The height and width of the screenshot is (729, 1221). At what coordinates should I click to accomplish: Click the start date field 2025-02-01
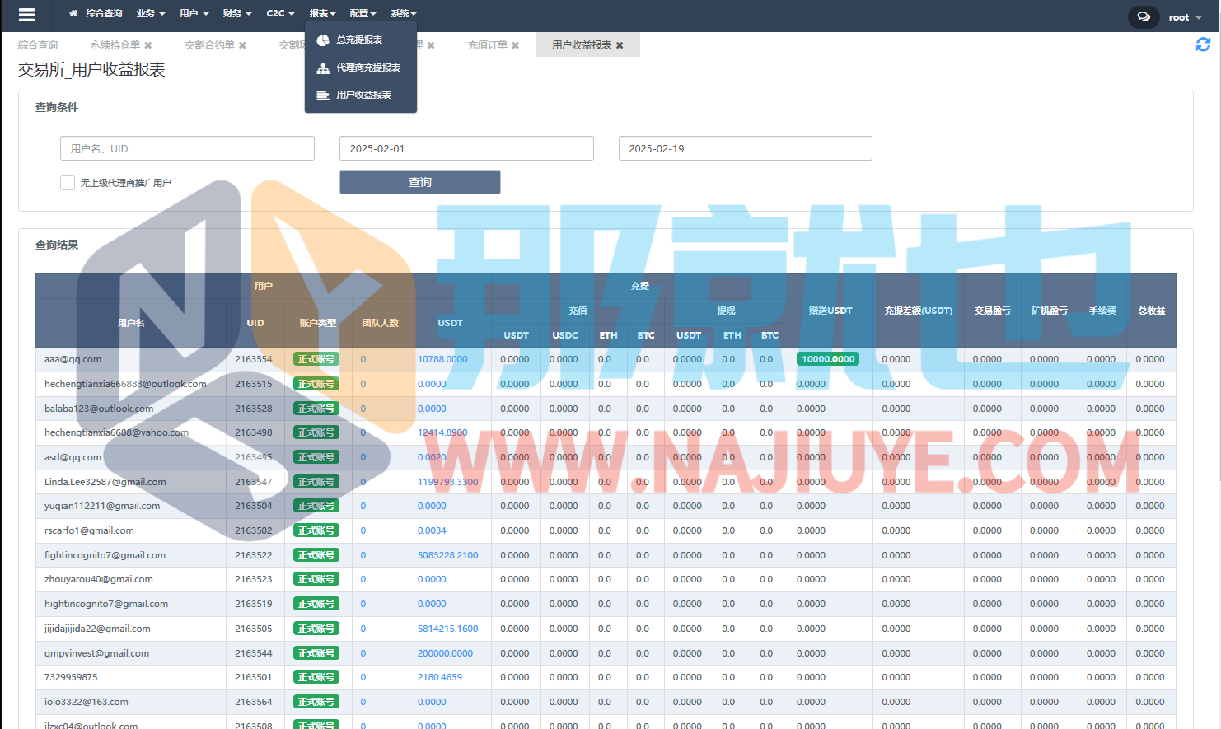point(466,149)
